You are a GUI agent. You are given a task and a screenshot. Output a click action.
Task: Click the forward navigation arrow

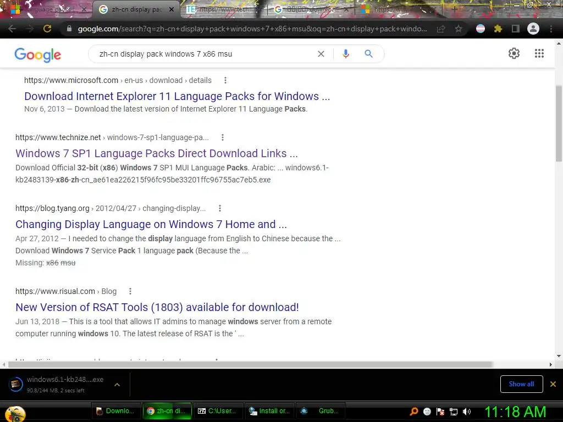30,29
